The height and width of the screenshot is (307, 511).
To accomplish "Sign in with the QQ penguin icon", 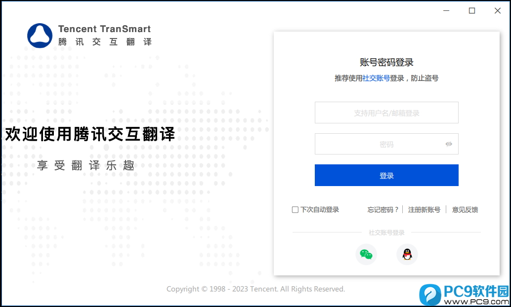I will pos(407,254).
